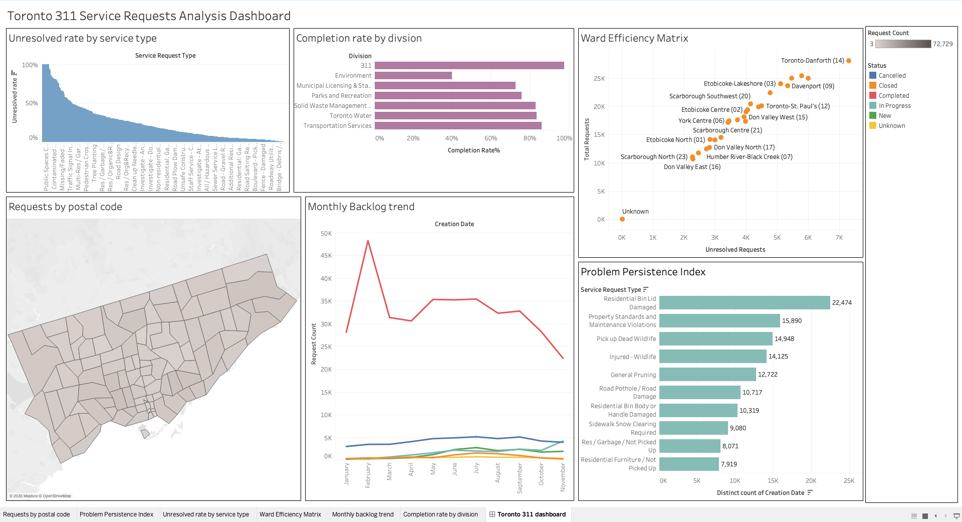Click the 'Injured - Wildlife' row label
The width and height of the screenshot is (962, 522).
pyautogui.click(x=632, y=357)
